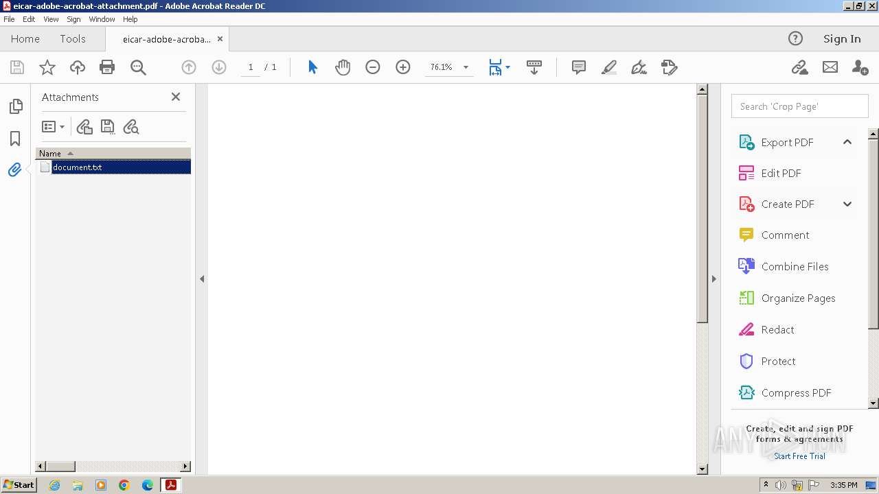Open zoom level percentage dropdown
The width and height of the screenshot is (879, 494).
click(466, 67)
